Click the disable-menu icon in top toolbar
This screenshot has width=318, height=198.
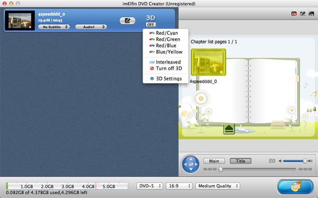[x=294, y=14]
